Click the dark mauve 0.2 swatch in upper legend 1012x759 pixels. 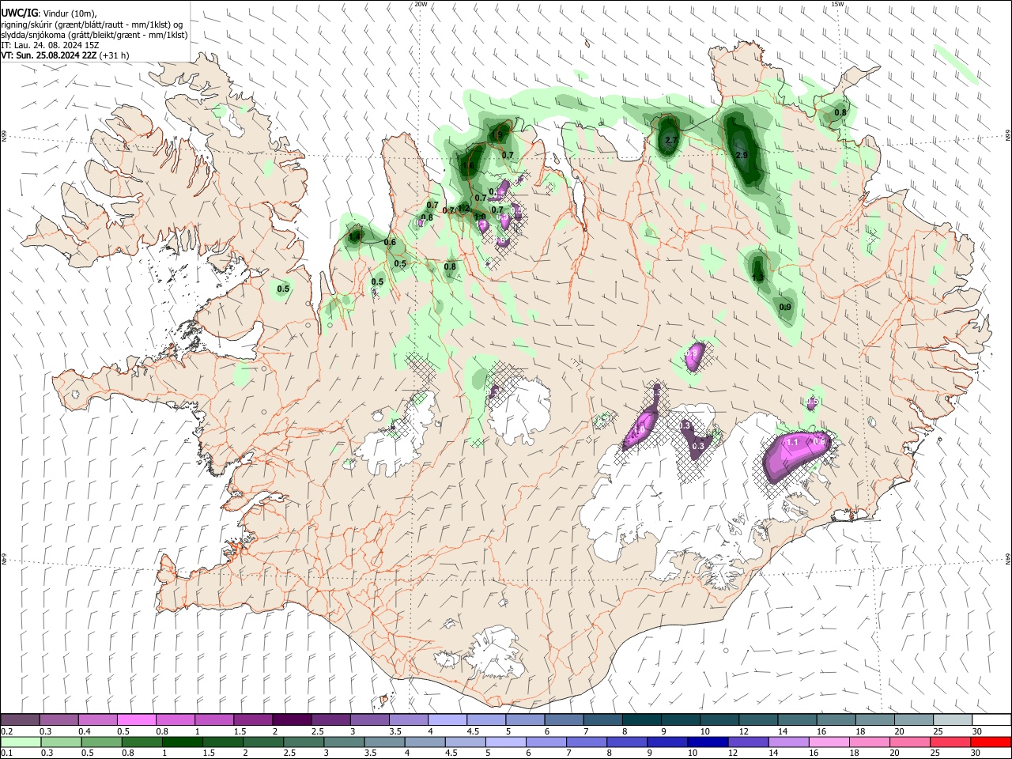pyautogui.click(x=20, y=720)
